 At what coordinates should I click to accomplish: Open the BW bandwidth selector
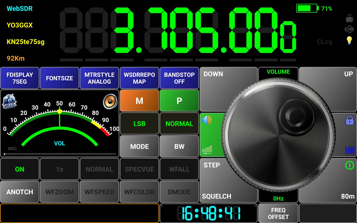[179, 146]
